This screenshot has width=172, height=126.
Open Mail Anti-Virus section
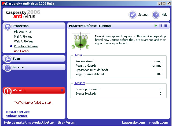pyautogui.click(x=23, y=37)
